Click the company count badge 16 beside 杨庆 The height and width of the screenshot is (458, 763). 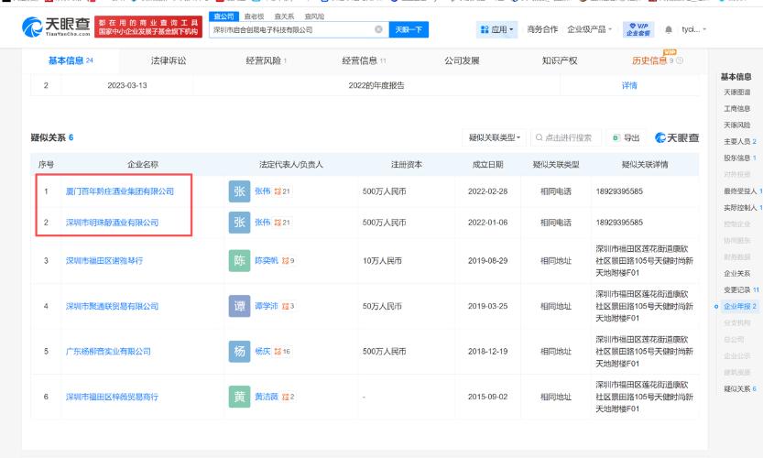point(282,352)
